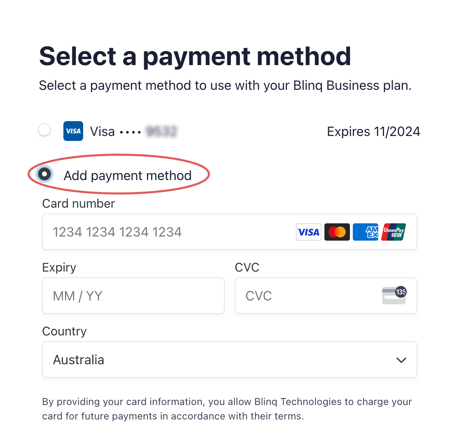466x431 pixels.
Task: Click the CVC card hint icon
Action: pos(394,295)
